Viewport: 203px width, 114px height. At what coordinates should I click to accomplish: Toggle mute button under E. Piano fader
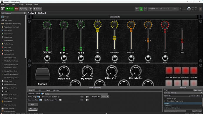click(64, 58)
